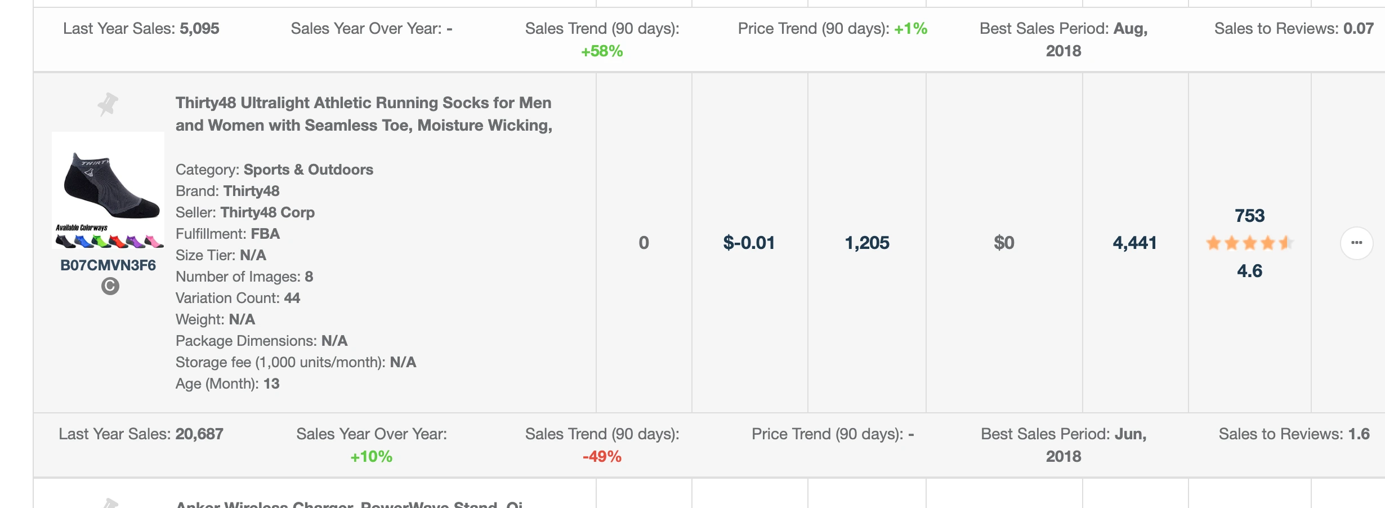The width and height of the screenshot is (1385, 508).
Task: Click the Thirty48 Corp seller name
Action: (267, 212)
